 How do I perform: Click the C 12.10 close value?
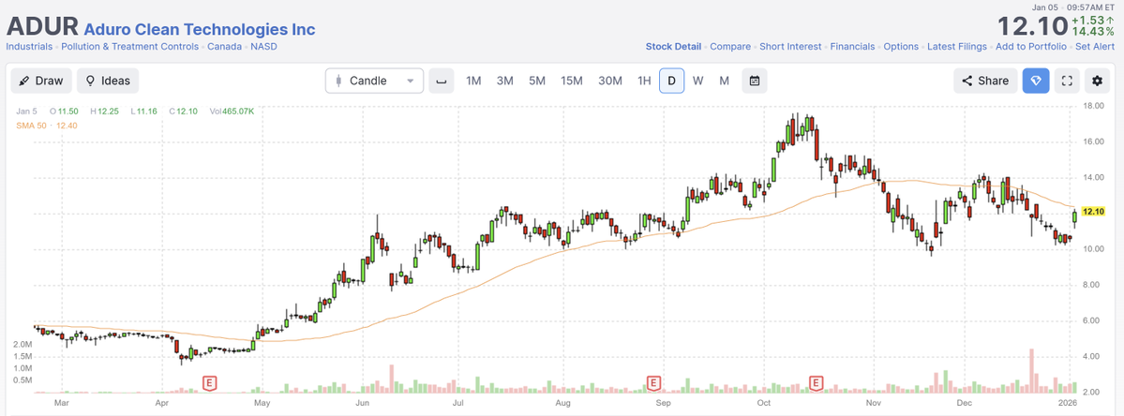(185, 111)
